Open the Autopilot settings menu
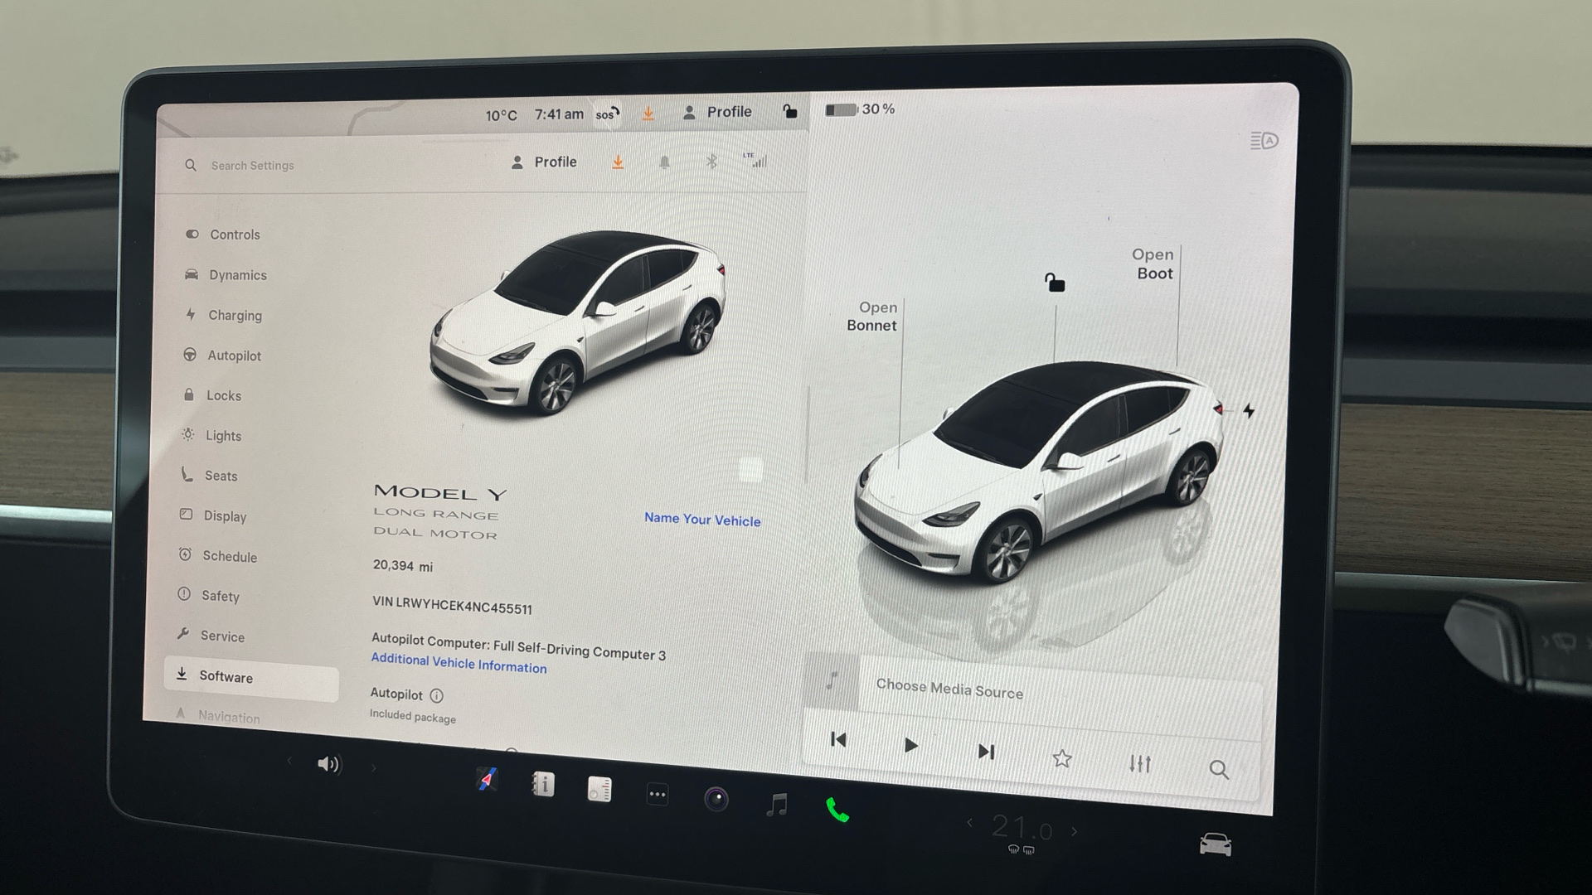1592x895 pixels. [234, 356]
